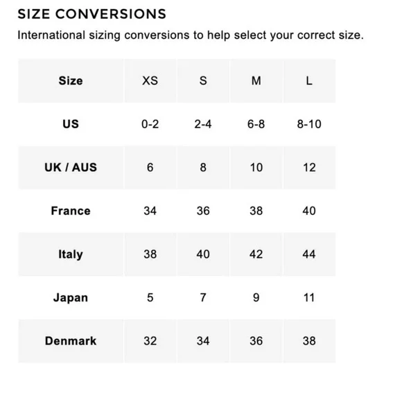Select the US row label

click(71, 124)
